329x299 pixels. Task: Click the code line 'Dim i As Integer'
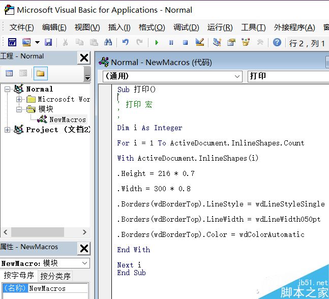tap(149, 128)
